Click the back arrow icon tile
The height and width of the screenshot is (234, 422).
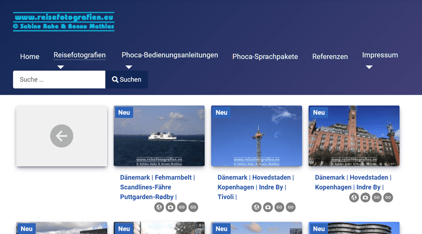pyautogui.click(x=62, y=136)
